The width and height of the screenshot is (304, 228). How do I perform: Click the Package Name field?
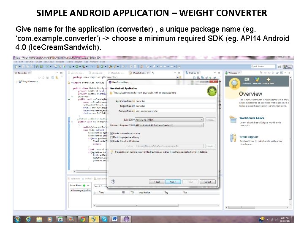coord(175,111)
